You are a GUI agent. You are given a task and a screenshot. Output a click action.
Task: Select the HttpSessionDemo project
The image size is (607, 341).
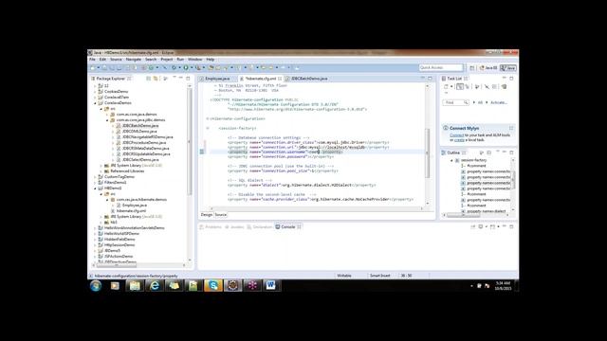pos(120,245)
